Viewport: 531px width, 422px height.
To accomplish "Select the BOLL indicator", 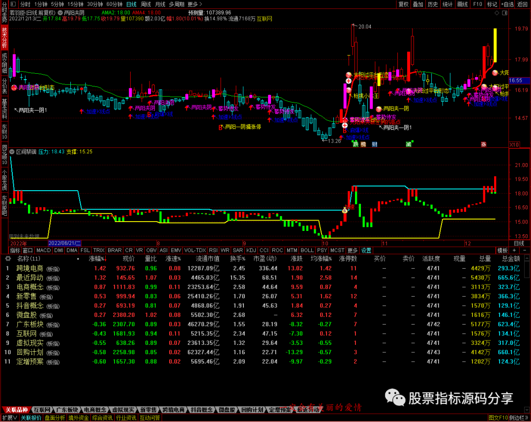I will click(307, 251).
